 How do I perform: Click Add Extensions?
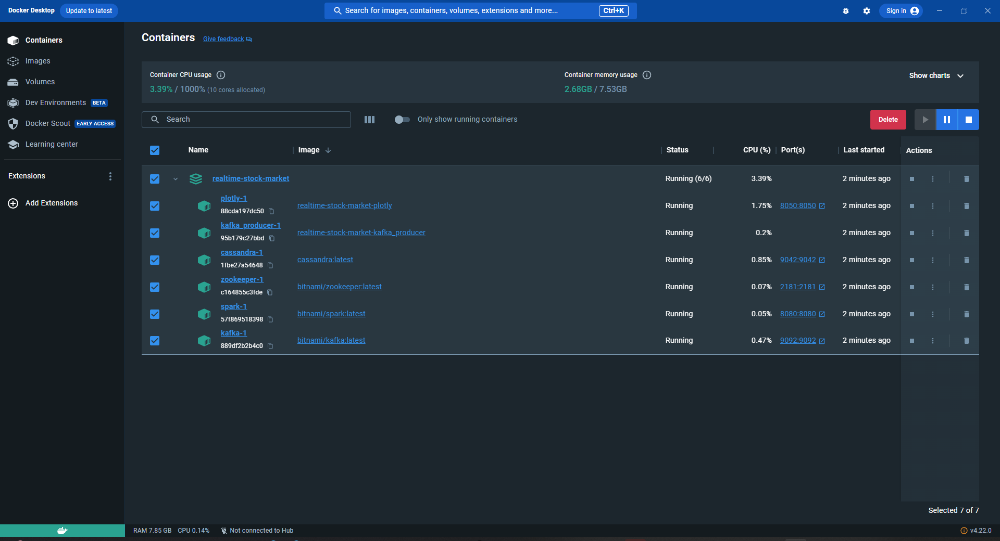pos(43,203)
